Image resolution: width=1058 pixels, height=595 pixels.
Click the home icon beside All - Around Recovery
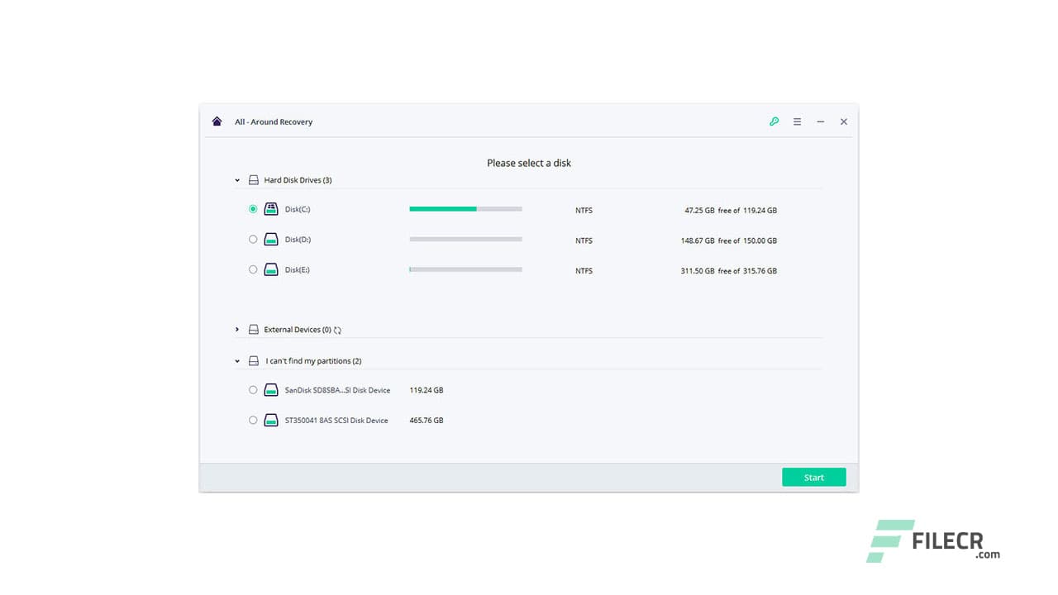tap(217, 121)
